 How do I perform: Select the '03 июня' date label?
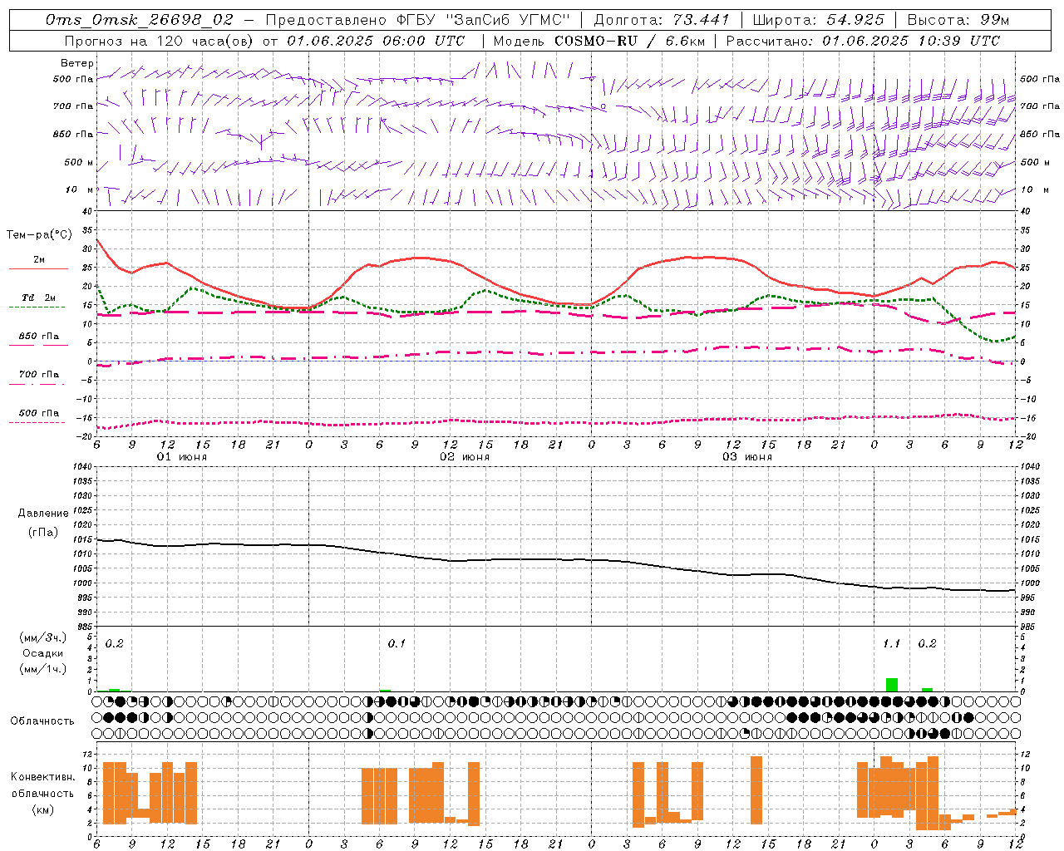coord(746,457)
